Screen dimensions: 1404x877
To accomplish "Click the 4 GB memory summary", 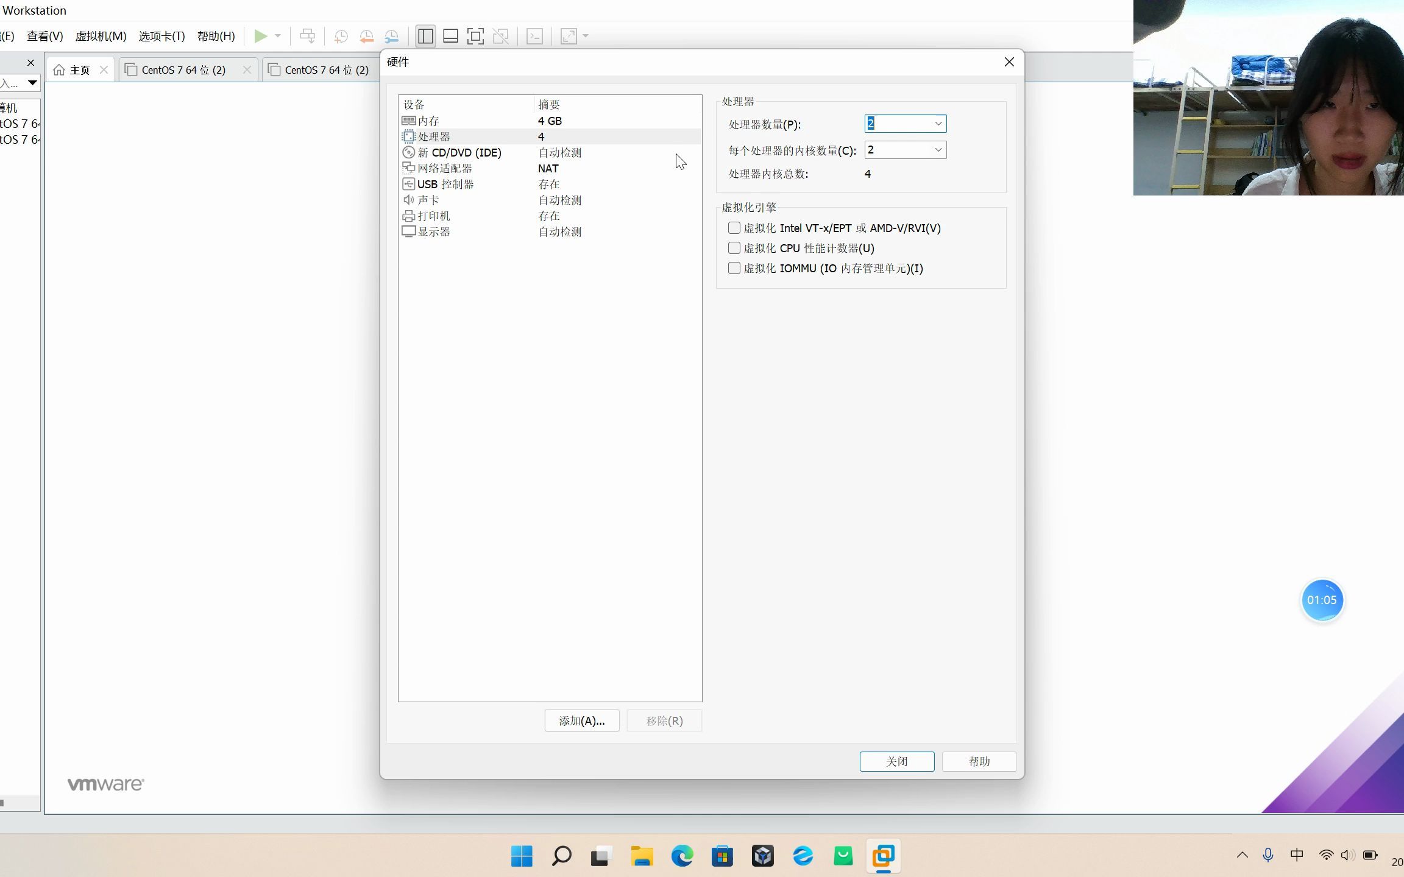I will pos(550,121).
